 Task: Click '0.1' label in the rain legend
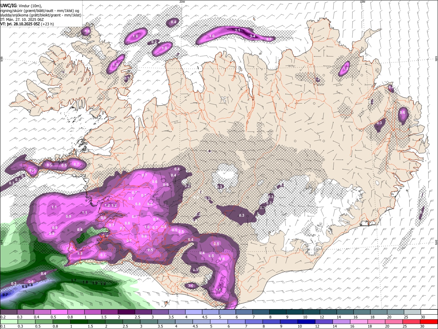coord(3,327)
